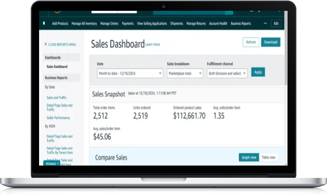Open the Fulfillment channel dropdown
Screen dimensions: 327x195
pos(227,73)
